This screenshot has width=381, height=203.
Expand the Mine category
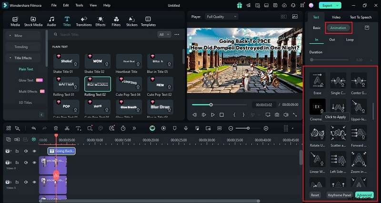pos(10,35)
